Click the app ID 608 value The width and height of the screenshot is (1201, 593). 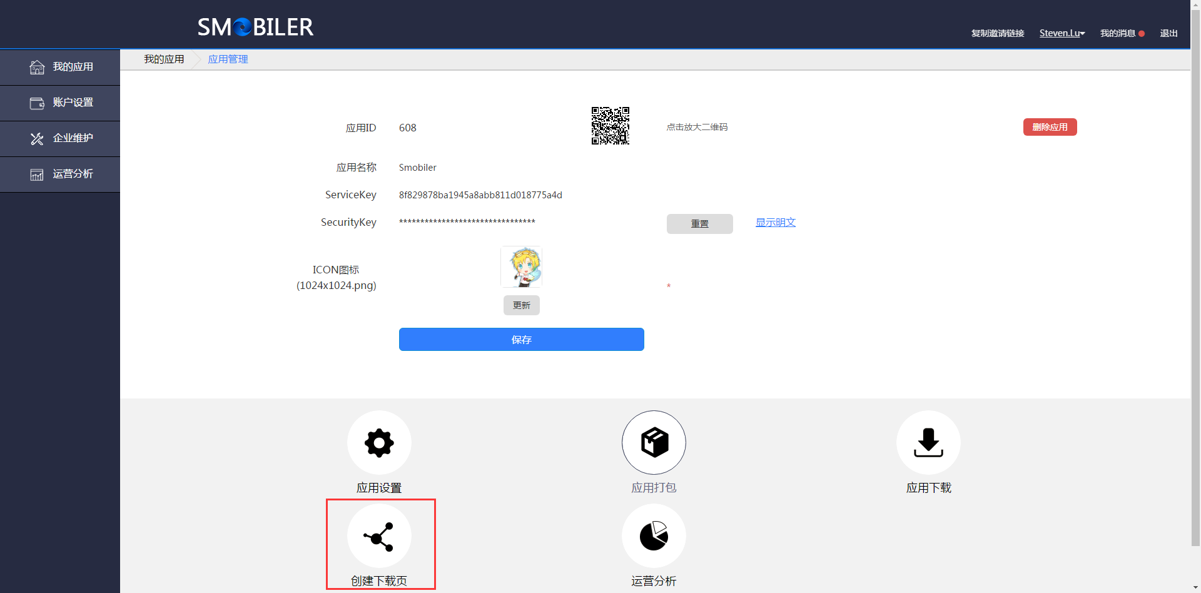[408, 128]
